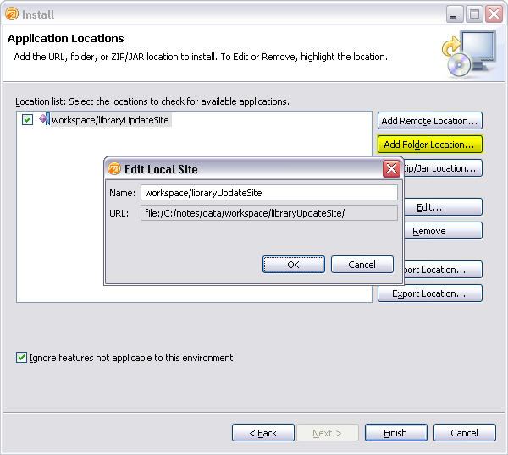Click the Edit Local Site title text
Viewport: 508px width, 455px height.
[x=161, y=169]
